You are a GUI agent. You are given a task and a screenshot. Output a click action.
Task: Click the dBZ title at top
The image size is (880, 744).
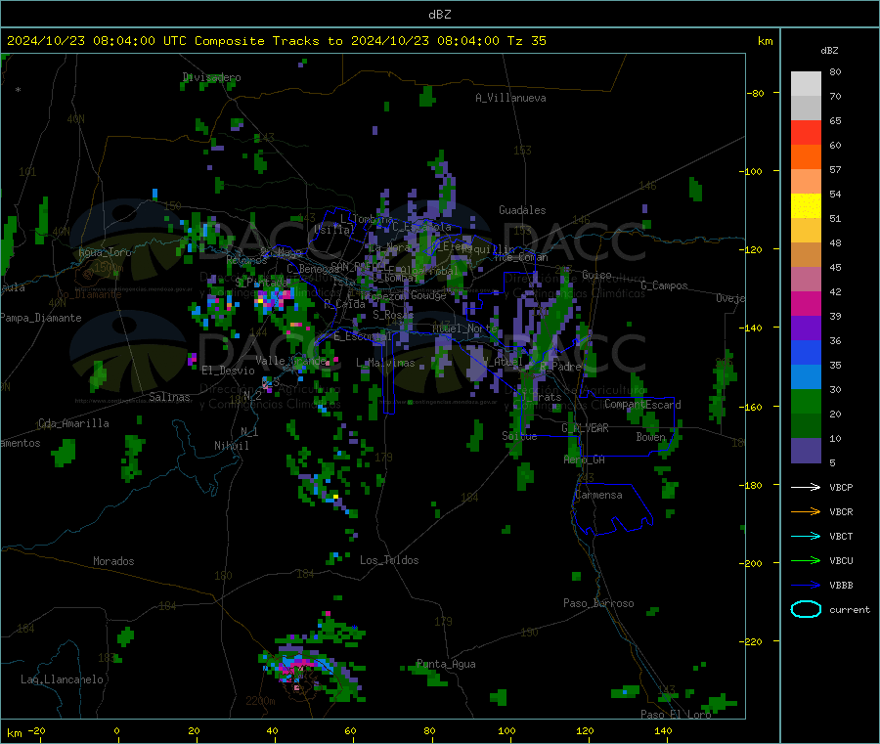pyautogui.click(x=439, y=15)
